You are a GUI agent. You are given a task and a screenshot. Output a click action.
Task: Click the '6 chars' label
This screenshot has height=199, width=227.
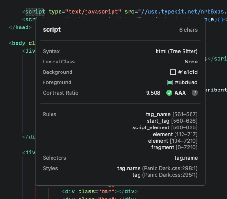coord(188,30)
